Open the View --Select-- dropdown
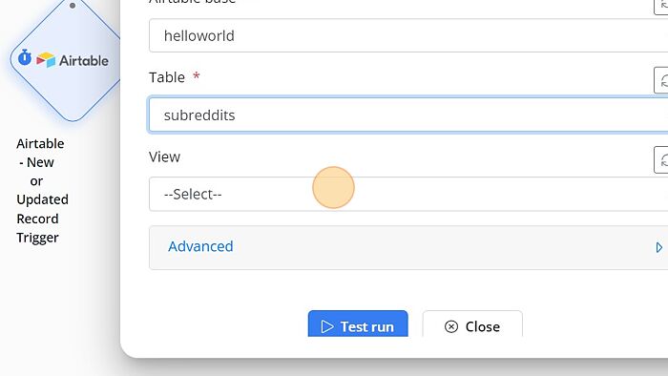 tap(408, 194)
